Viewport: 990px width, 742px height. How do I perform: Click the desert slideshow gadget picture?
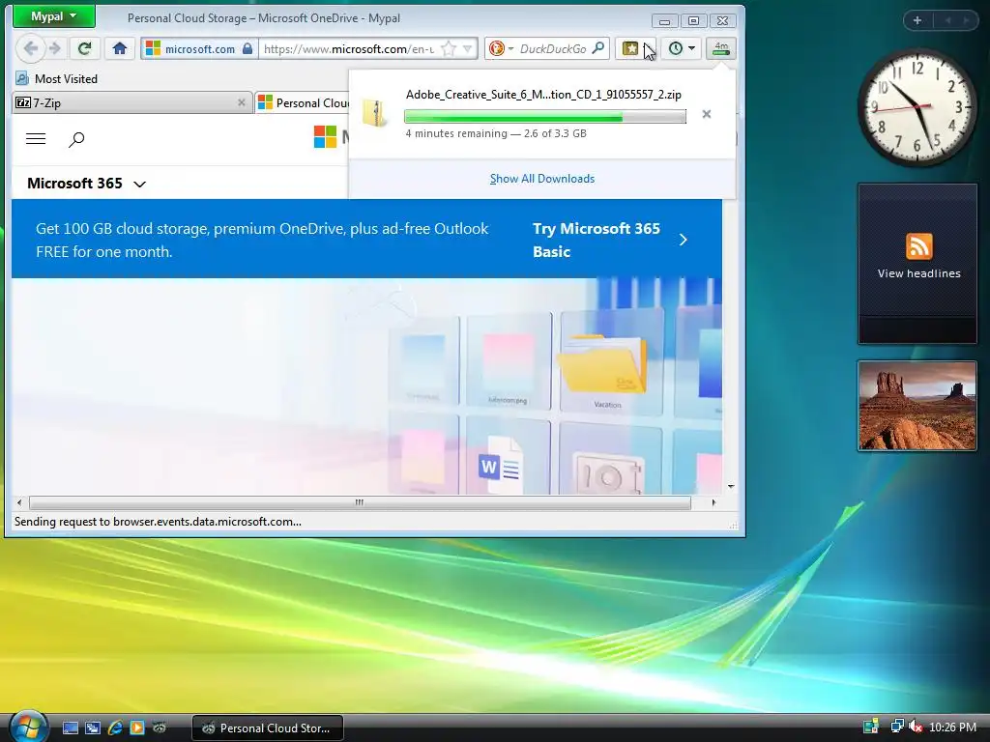tap(917, 406)
